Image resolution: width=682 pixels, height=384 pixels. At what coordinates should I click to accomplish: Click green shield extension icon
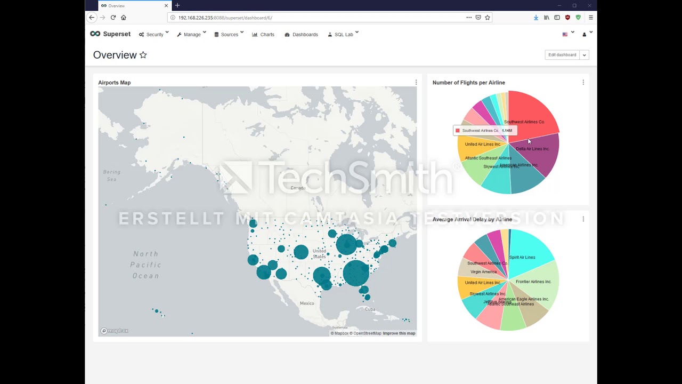point(578,18)
